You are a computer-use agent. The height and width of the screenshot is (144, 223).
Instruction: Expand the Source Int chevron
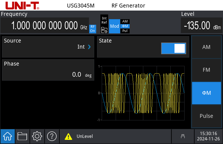89,47
